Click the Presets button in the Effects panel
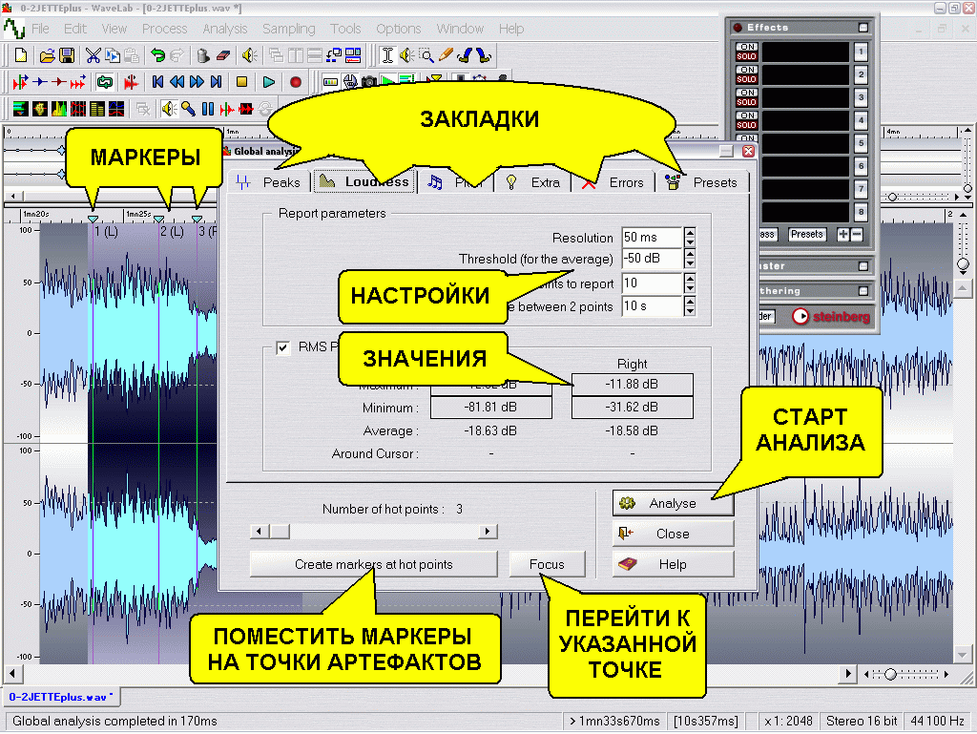 (807, 234)
